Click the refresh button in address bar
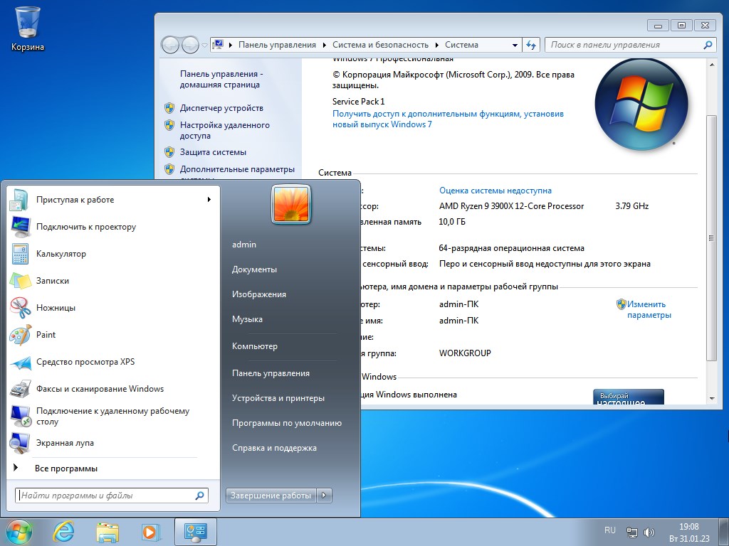This screenshot has width=729, height=546. click(531, 45)
